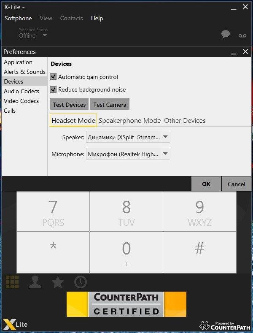Open the voicemail icon
Screen dimensions: 253x333
242,35
